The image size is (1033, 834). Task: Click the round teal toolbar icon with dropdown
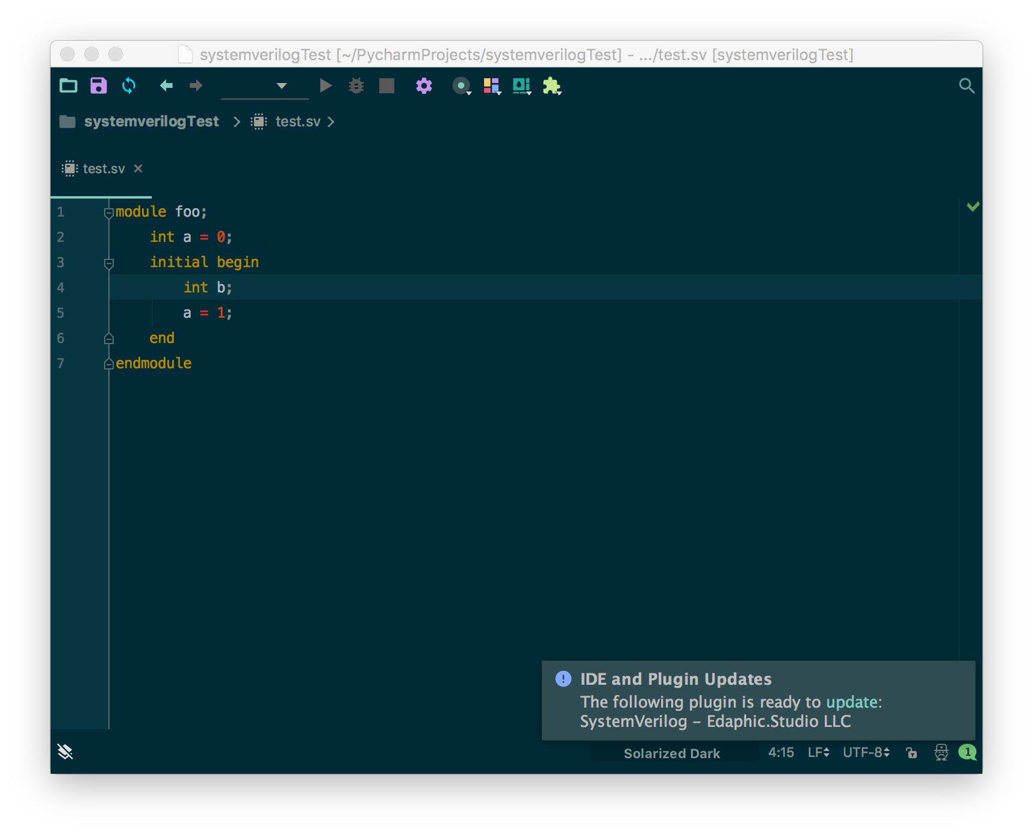pos(462,86)
